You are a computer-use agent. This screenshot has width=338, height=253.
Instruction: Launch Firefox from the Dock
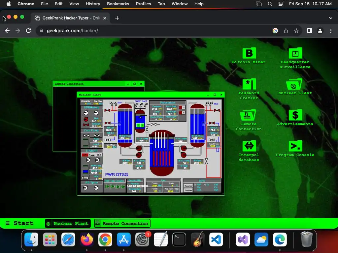coord(87,239)
